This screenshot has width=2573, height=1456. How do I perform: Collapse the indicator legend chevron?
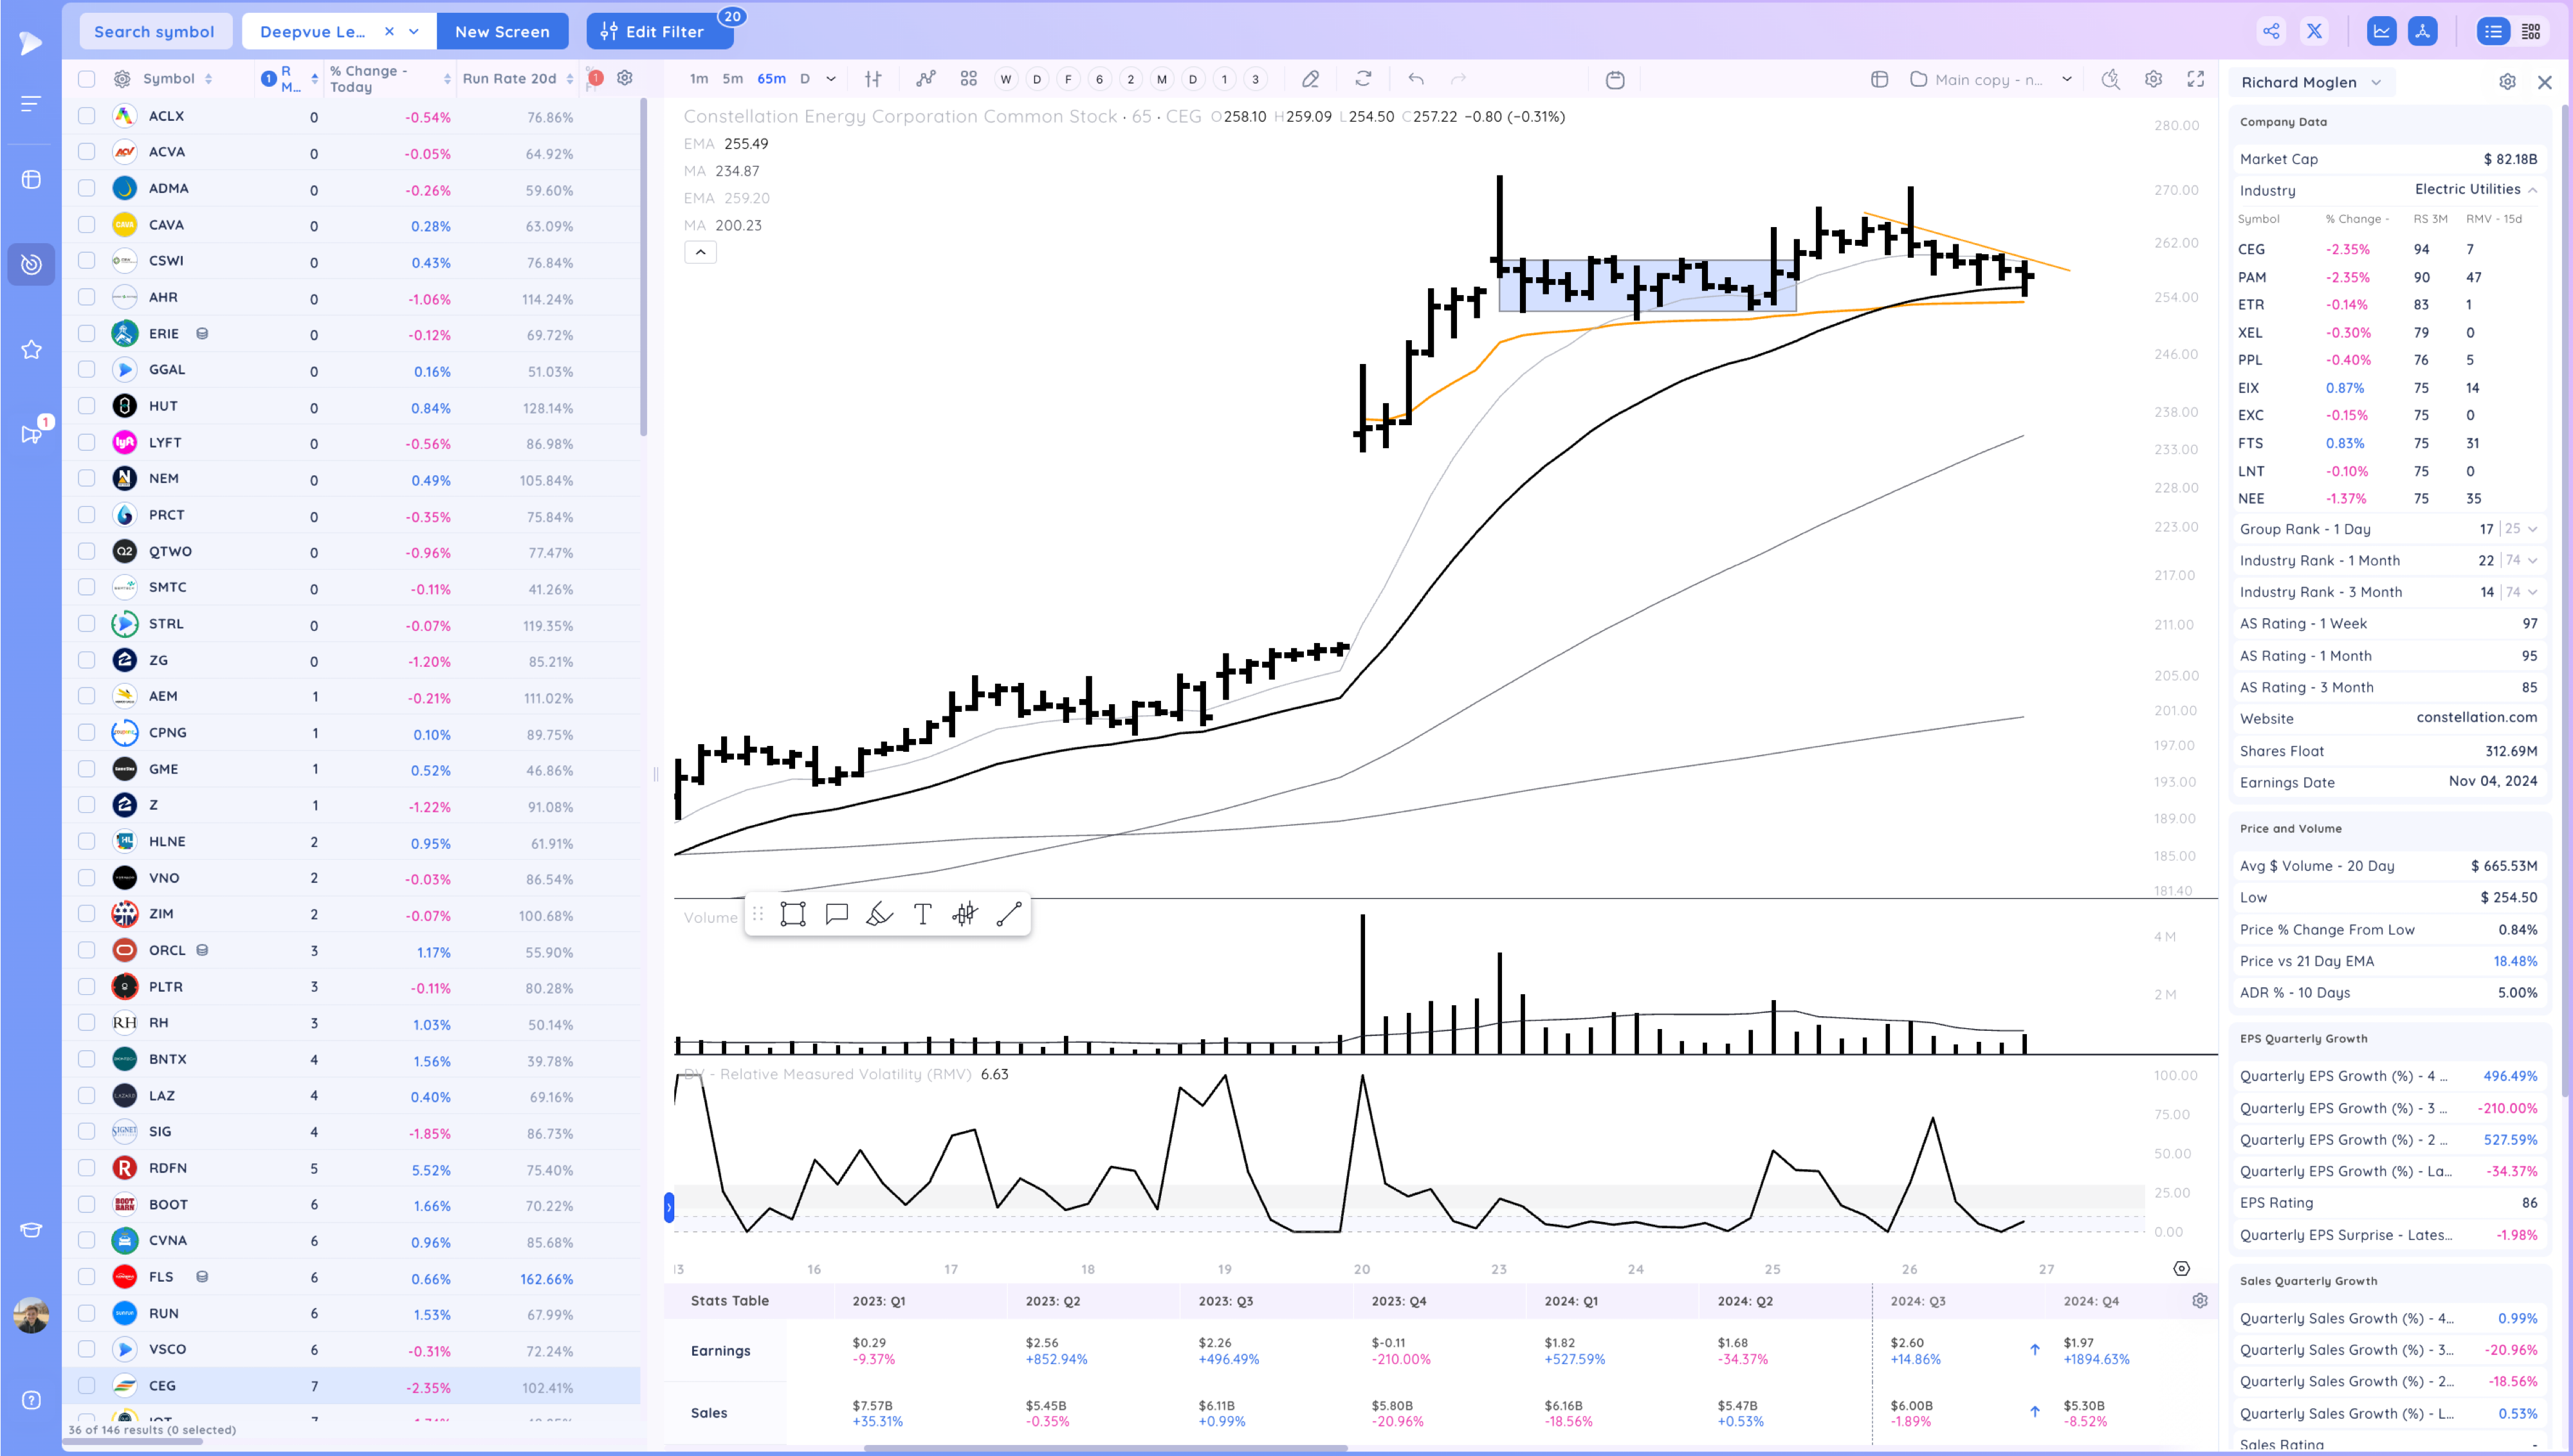[x=700, y=252]
